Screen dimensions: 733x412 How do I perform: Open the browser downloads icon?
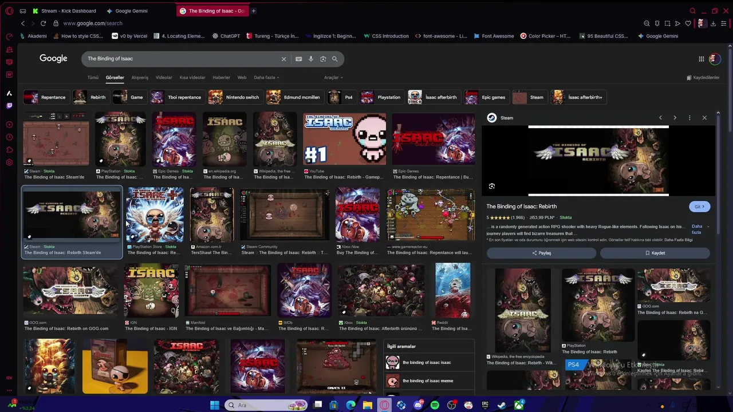point(713,23)
